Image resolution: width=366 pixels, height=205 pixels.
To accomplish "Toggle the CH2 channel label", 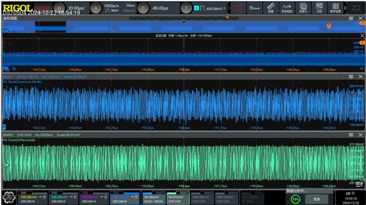I will pos(54,193).
